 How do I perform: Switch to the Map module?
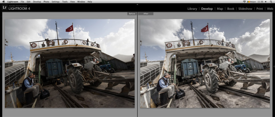(220, 9)
